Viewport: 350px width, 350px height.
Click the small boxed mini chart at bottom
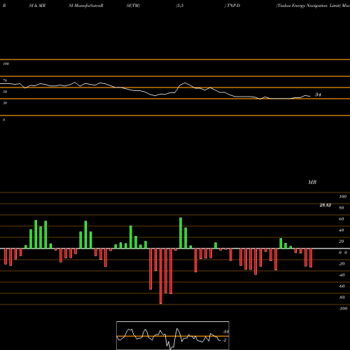click(173, 335)
